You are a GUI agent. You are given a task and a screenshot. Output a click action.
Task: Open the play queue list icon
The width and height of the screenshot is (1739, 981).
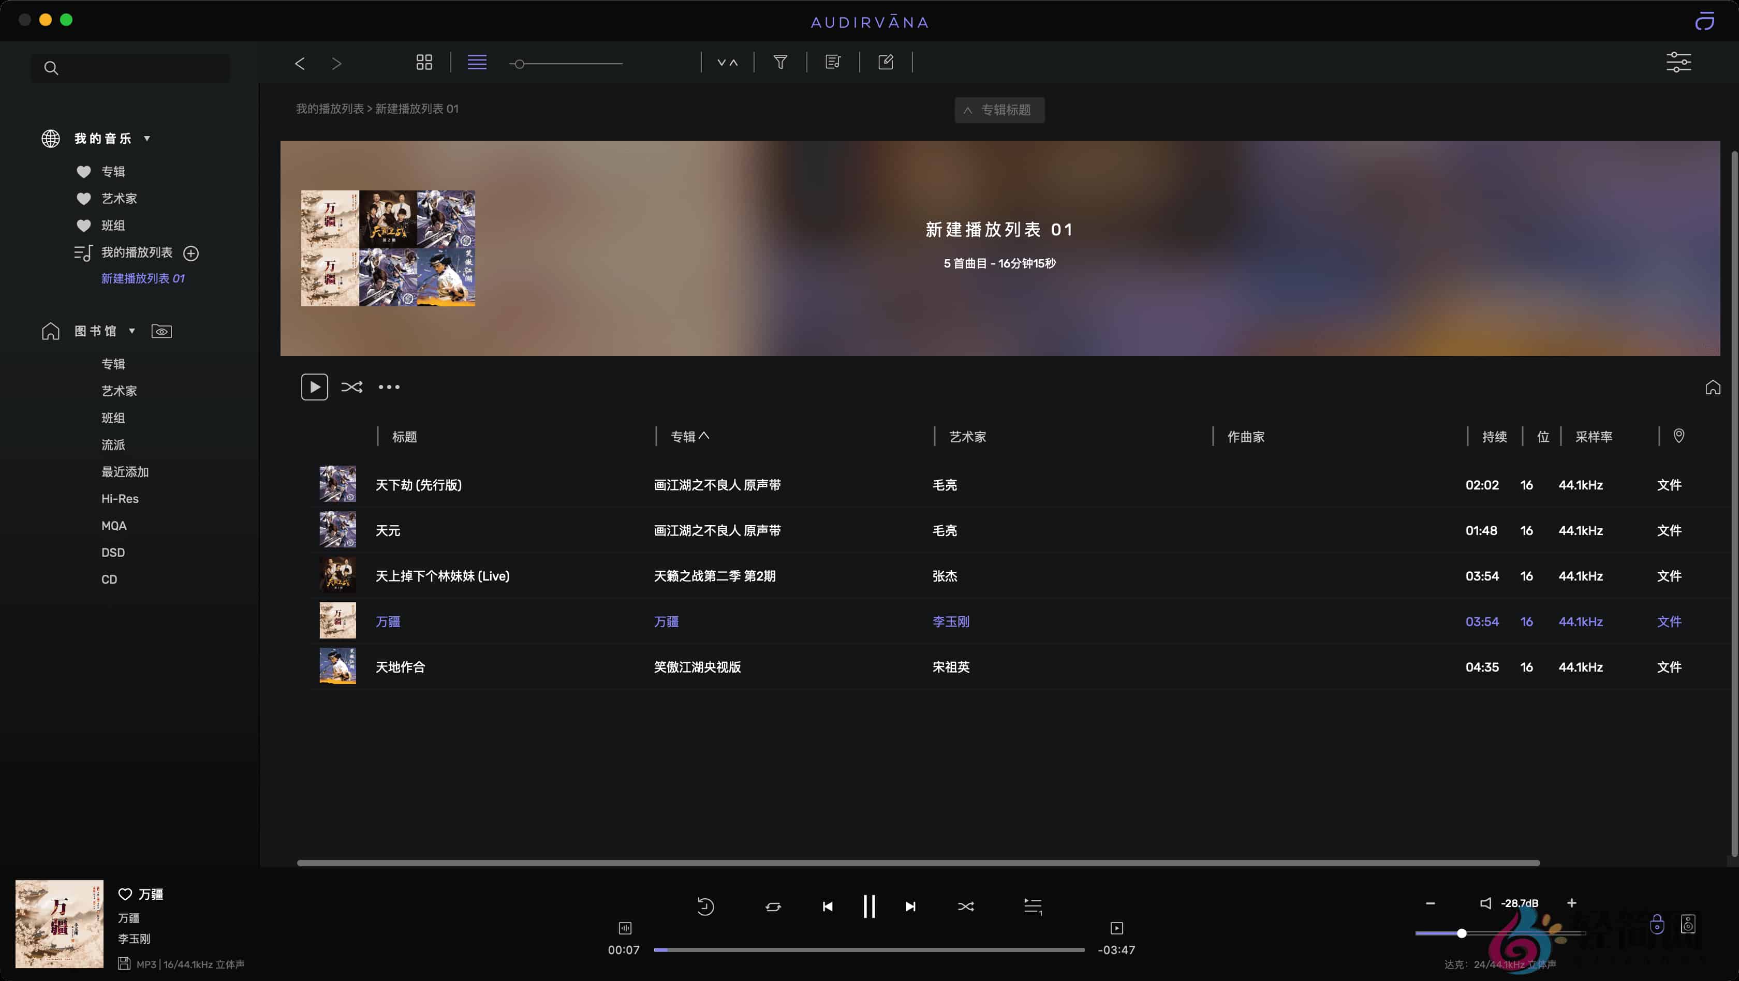1032,906
